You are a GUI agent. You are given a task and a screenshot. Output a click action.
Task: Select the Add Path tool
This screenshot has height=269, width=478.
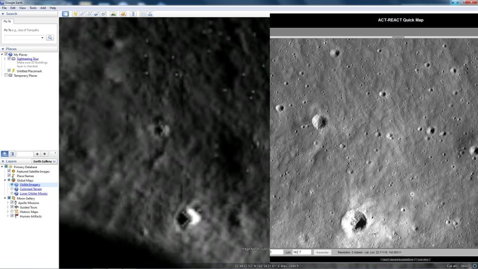(89, 14)
